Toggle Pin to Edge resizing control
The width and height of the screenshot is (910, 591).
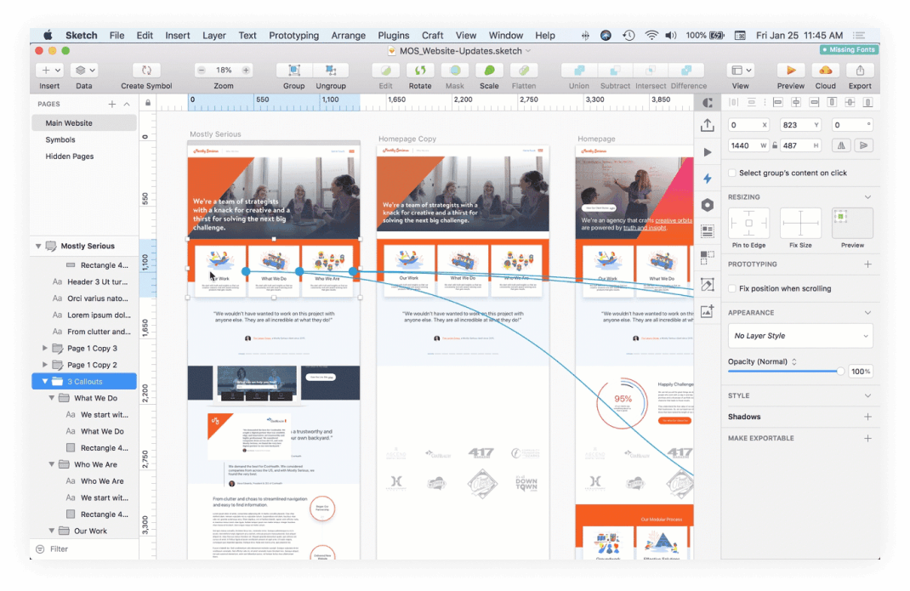(x=748, y=223)
